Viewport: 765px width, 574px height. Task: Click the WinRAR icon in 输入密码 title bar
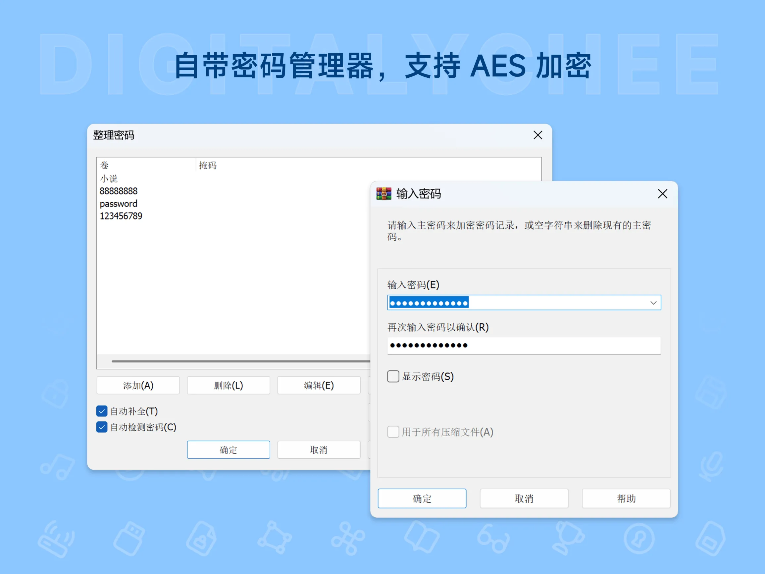(x=383, y=194)
